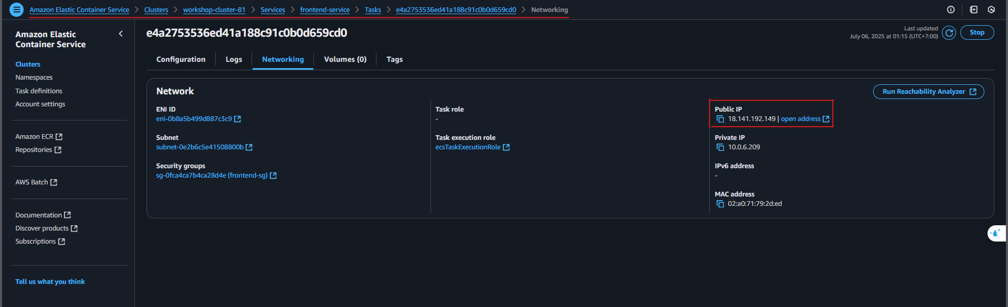
Task: Switch to the Logs tab
Action: click(x=234, y=60)
